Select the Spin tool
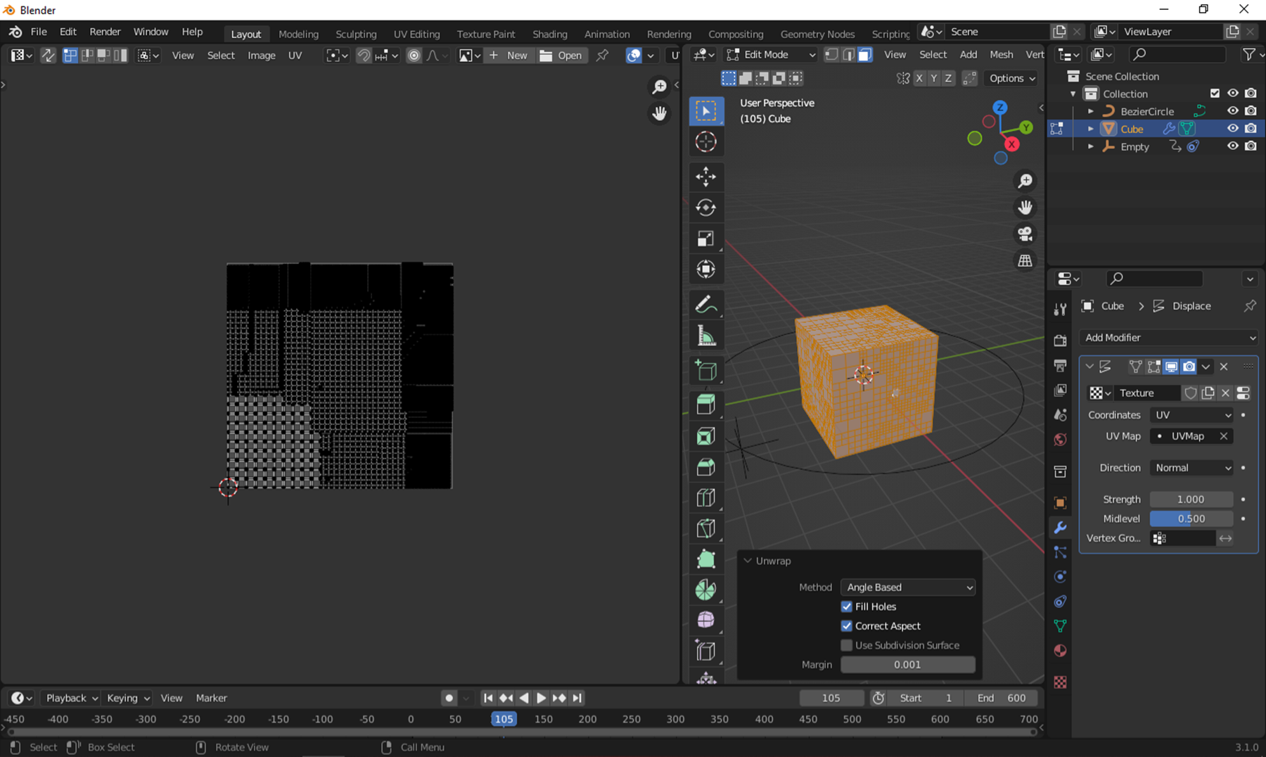The image size is (1266, 757). [705, 590]
